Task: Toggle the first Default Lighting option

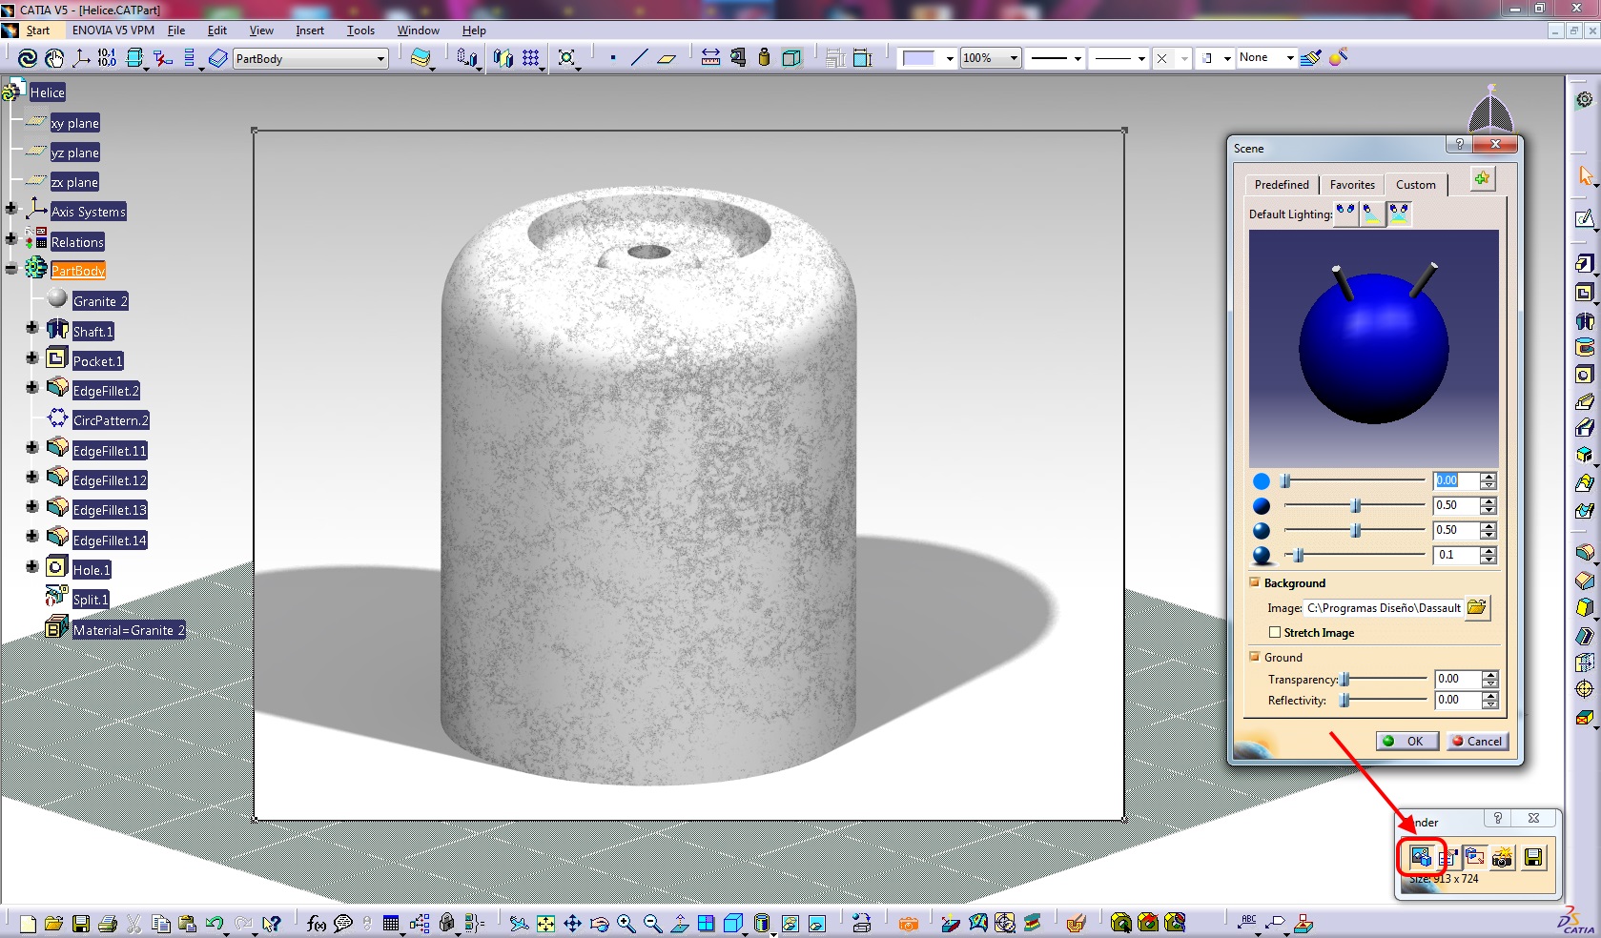Action: click(x=1345, y=213)
